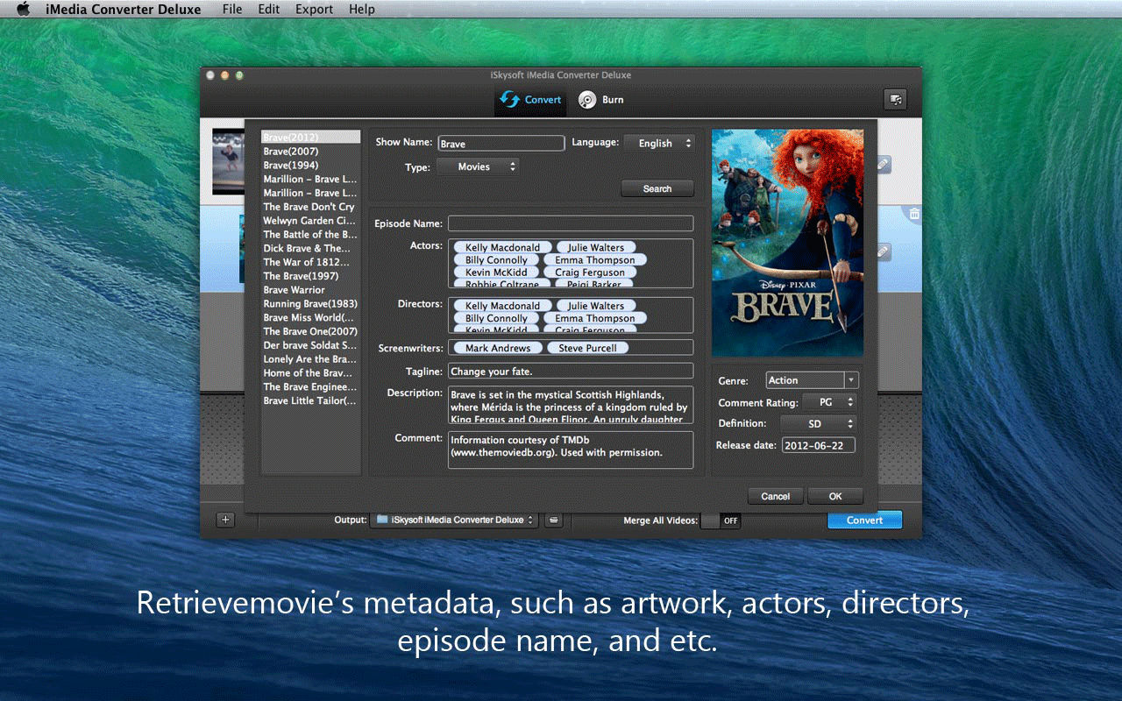Click the plus add-file button
Screen dimensions: 1122x701
pyautogui.click(x=225, y=520)
